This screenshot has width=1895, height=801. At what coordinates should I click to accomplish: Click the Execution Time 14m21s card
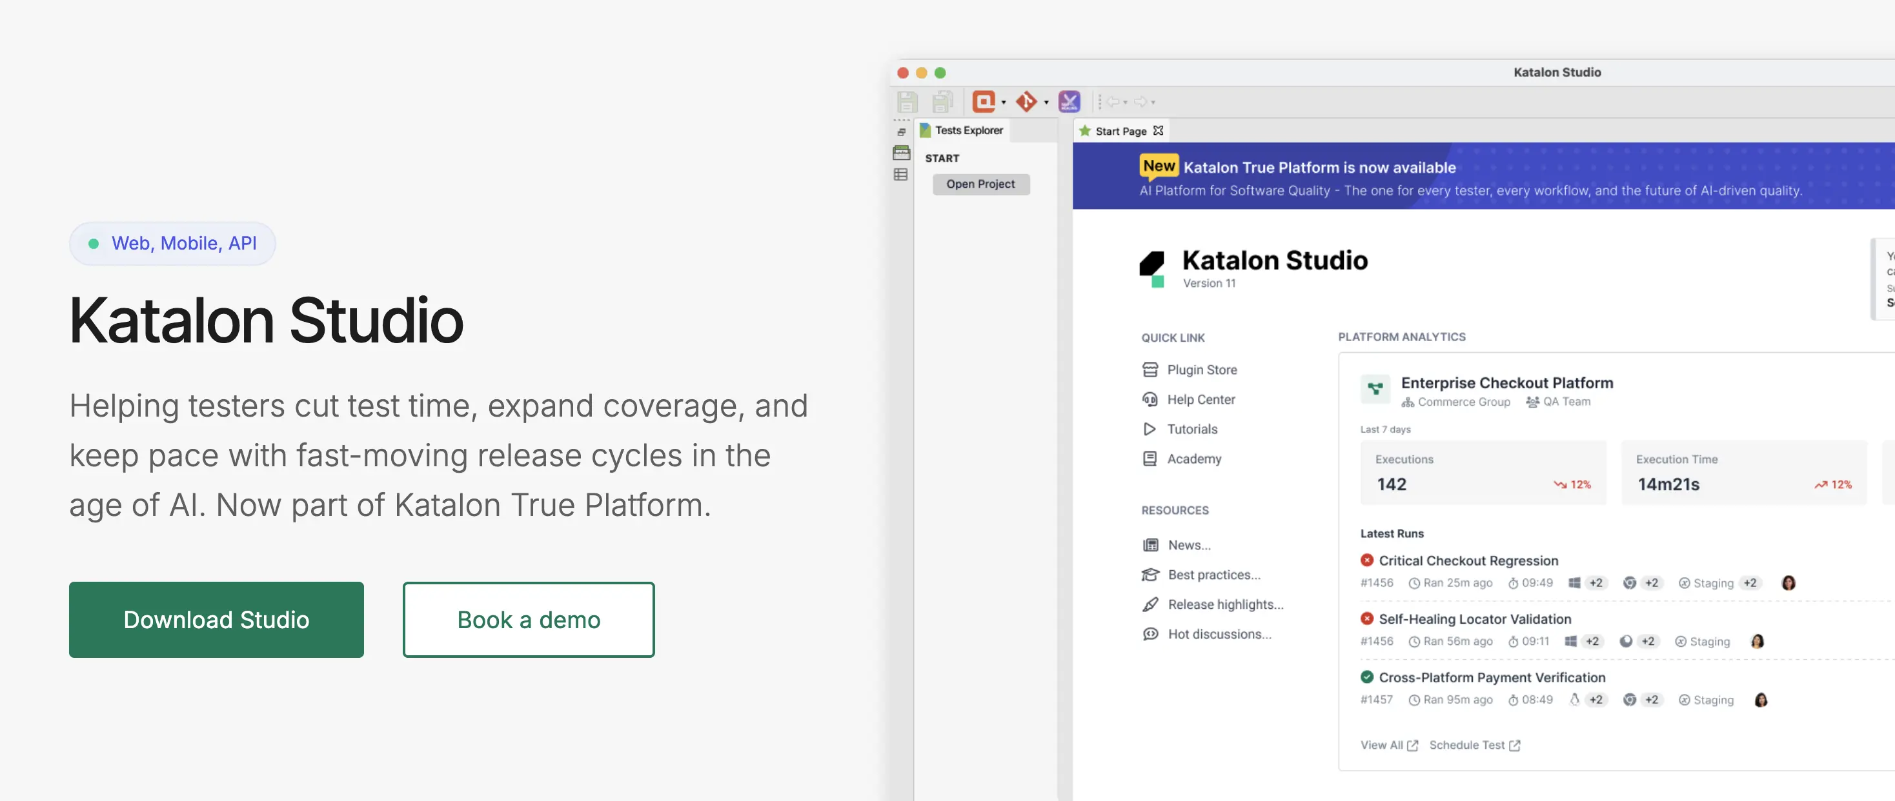pos(1743,473)
